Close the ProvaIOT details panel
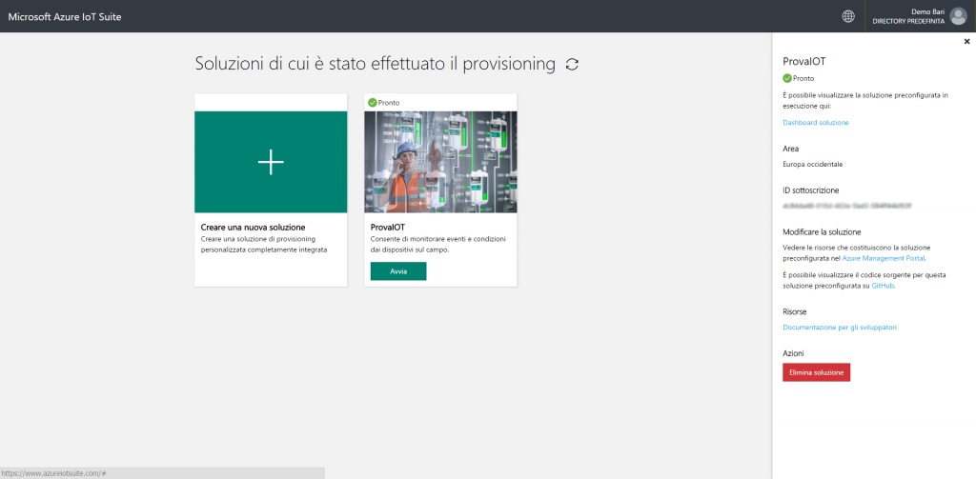This screenshot has width=976, height=479. click(966, 42)
